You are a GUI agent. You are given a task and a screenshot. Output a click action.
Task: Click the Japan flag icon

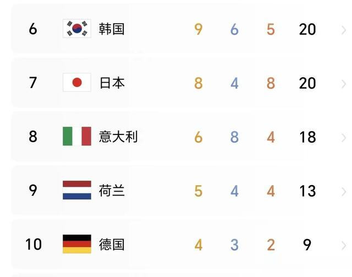[77, 82]
